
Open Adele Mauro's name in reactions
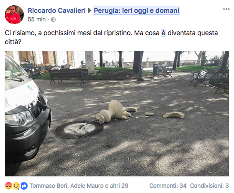pyautogui.click(x=87, y=186)
